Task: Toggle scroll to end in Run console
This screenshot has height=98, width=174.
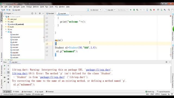Action: [x=8, y=76]
